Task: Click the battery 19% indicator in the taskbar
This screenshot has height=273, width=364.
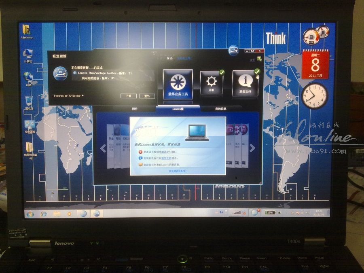Action: (270, 212)
